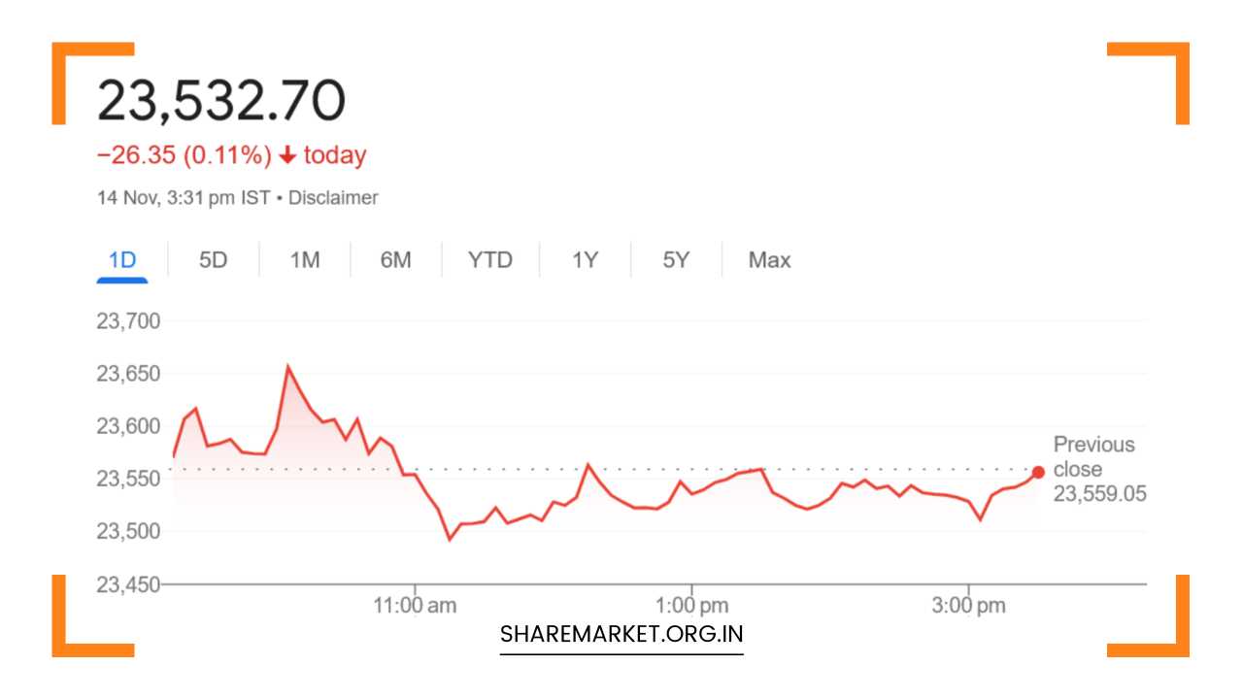The image size is (1243, 699).
Task: Click the change indicator −26.35 (0.11%)
Action: (185, 155)
